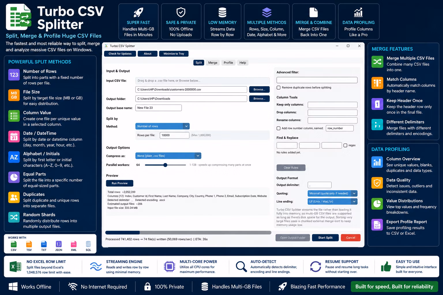Open the split Method dropdown
The image size is (443, 295).
162,126
